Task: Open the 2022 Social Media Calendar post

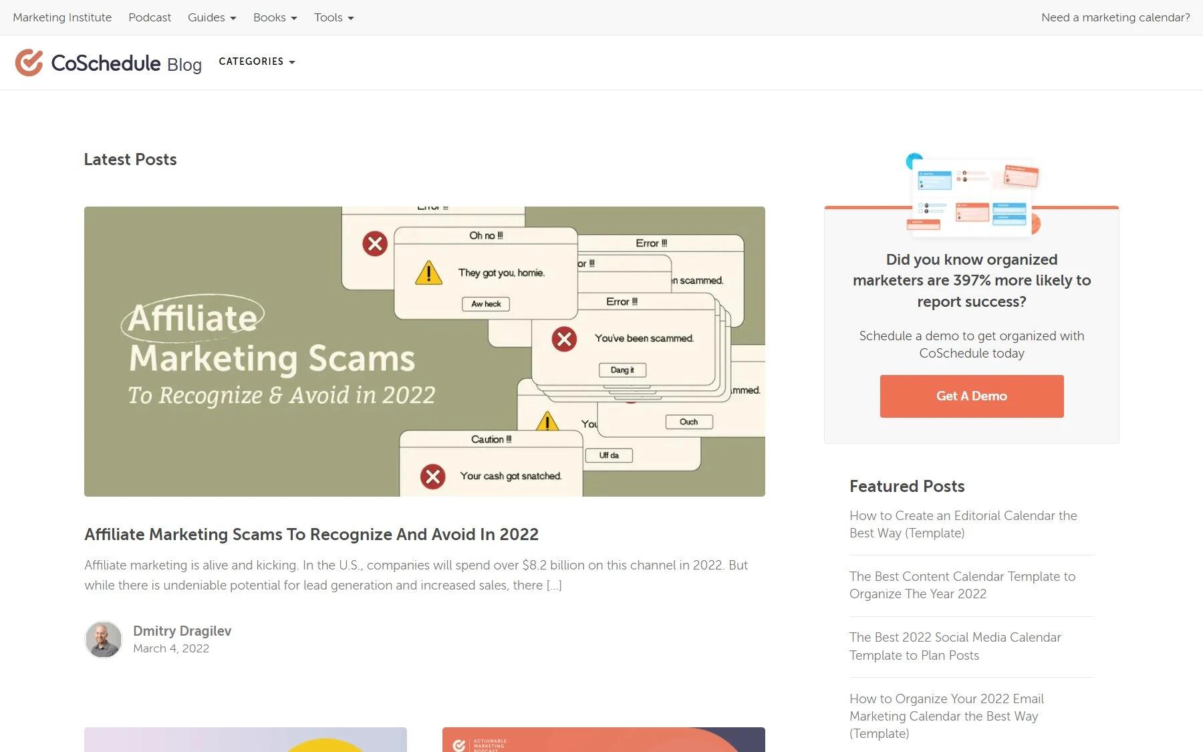Action: pyautogui.click(x=955, y=646)
